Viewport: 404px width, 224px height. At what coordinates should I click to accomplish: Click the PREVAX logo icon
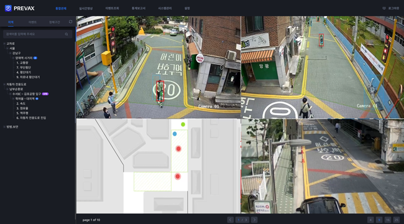(8, 8)
